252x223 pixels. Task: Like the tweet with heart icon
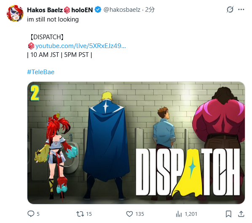[x=129, y=214]
